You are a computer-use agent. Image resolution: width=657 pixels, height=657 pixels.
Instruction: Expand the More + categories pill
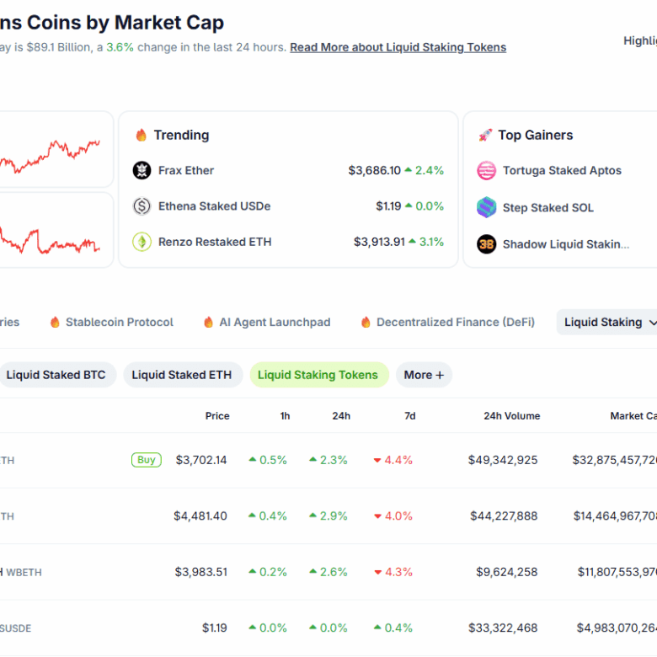(424, 375)
